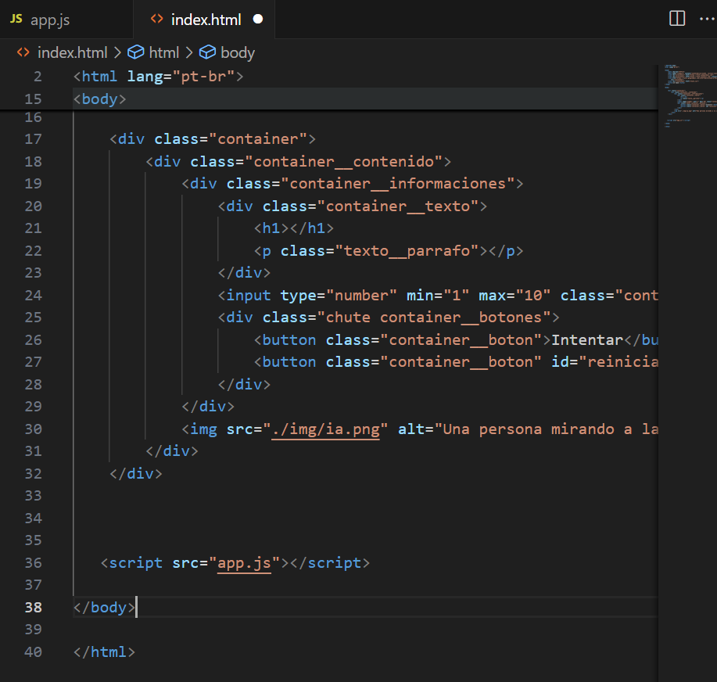The height and width of the screenshot is (682, 717).
Task: Click the code minimap overview
Action: [x=690, y=96]
